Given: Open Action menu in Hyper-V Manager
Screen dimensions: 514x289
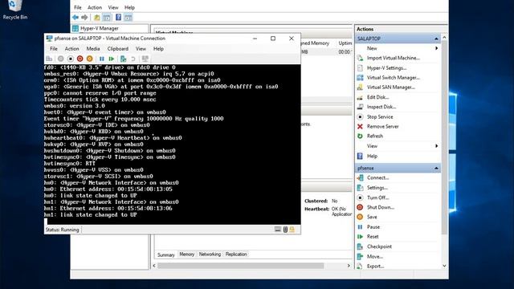Looking at the screenshot, I should pos(95,7).
